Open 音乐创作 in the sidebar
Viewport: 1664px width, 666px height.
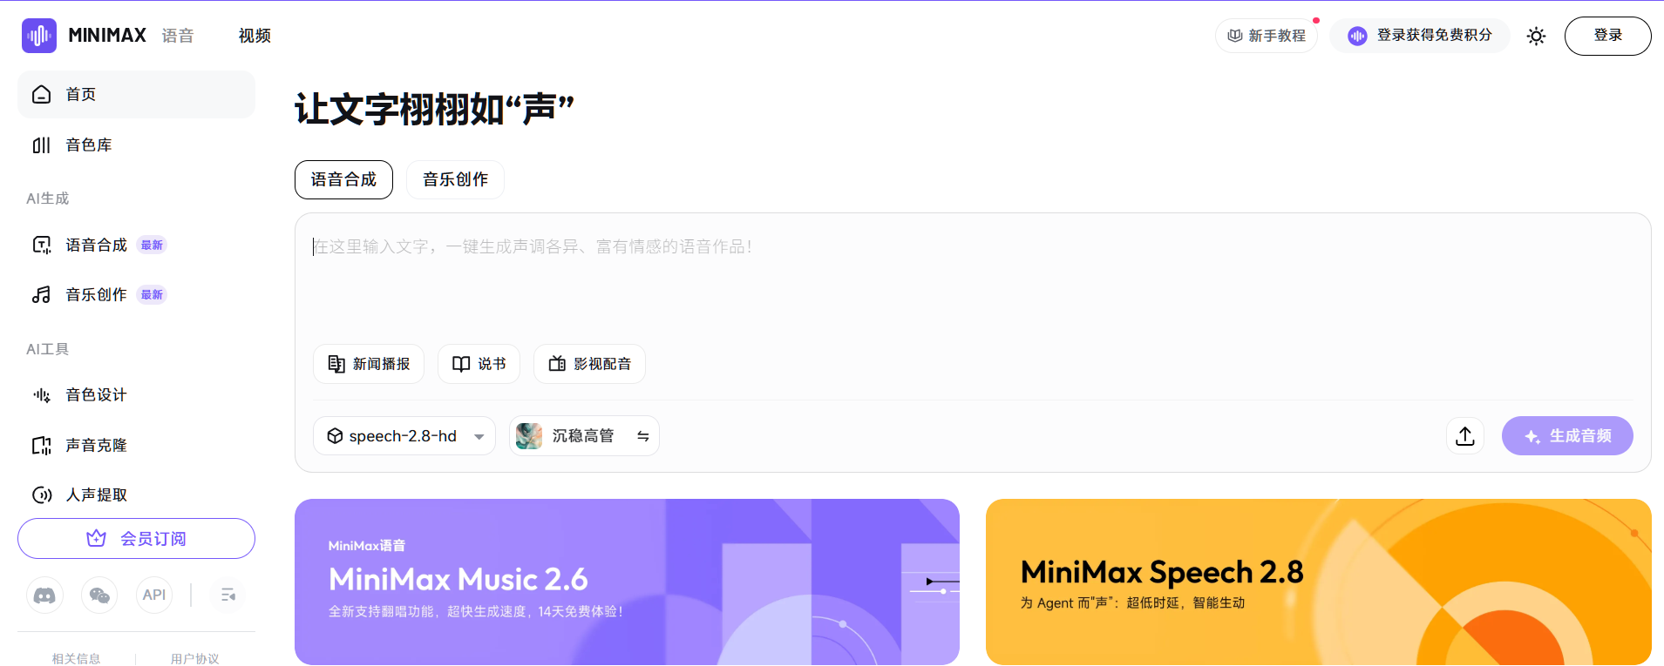coord(136,294)
